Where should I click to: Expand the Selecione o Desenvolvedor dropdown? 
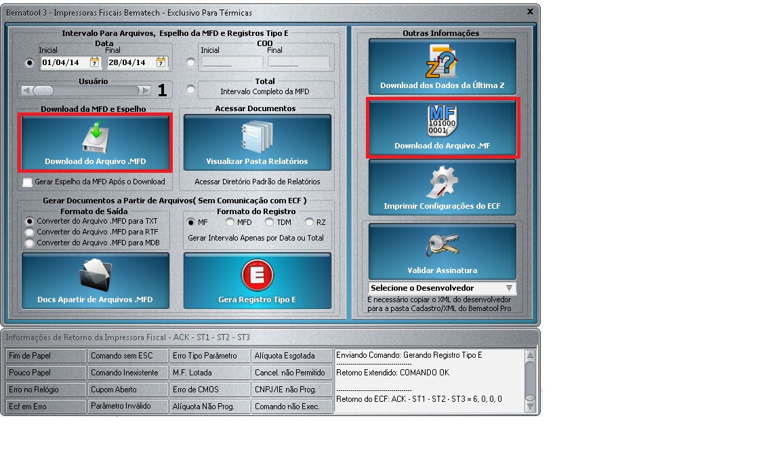point(509,288)
